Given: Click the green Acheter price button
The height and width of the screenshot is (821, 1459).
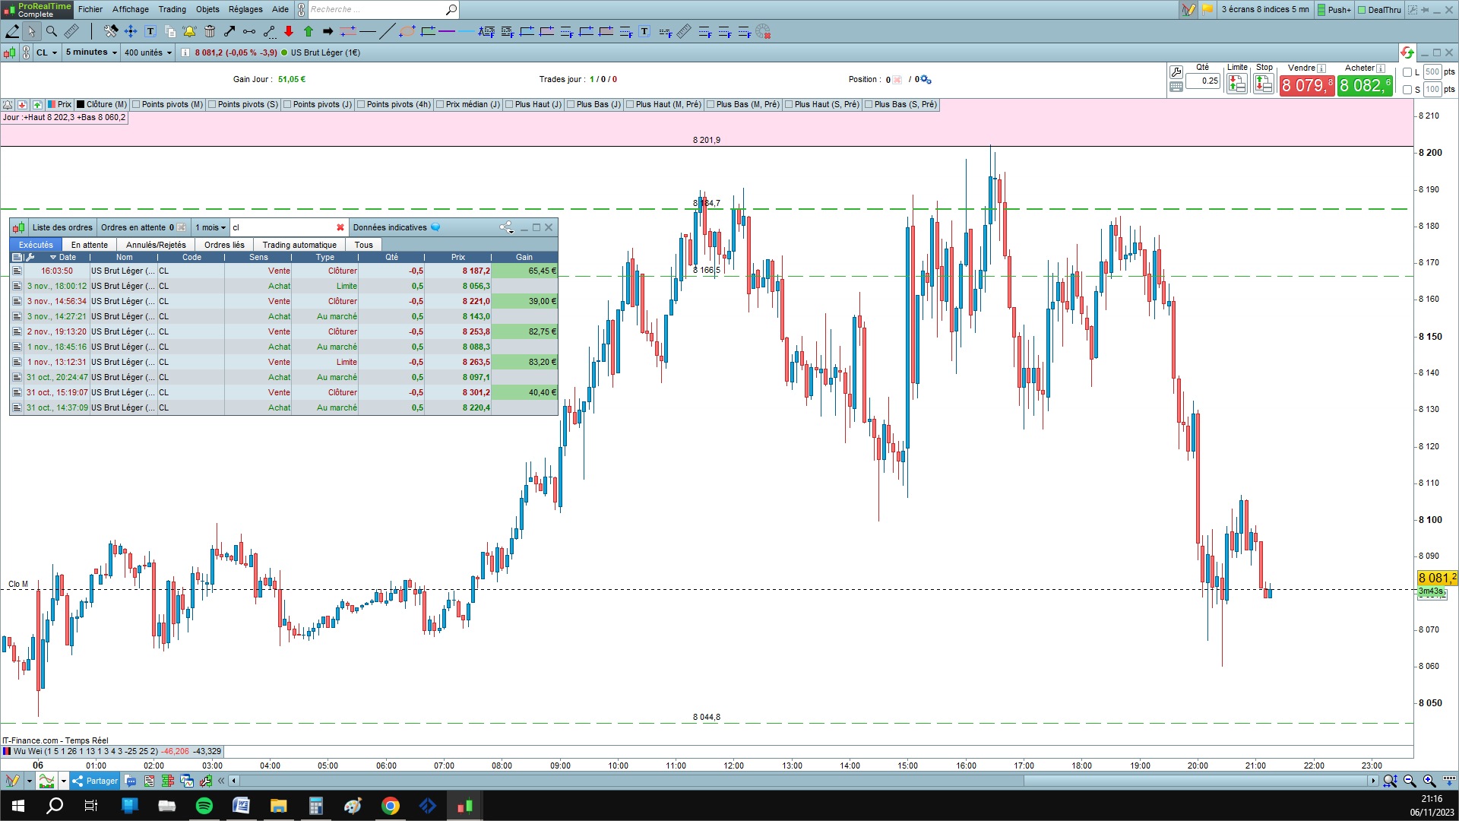Looking at the screenshot, I should 1365,86.
